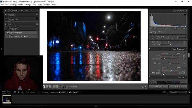The width and height of the screenshot is (192, 108).
Task: Open the File menu
Action: [2, 5]
